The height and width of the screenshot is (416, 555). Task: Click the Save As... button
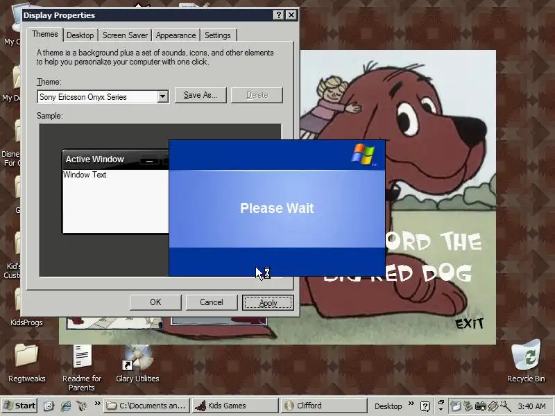coord(200,95)
